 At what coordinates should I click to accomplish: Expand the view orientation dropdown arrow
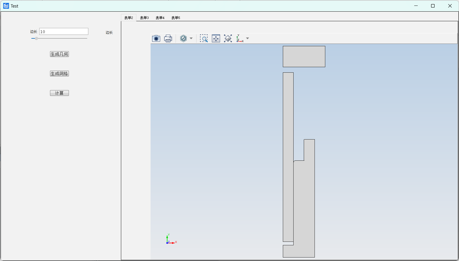247,38
